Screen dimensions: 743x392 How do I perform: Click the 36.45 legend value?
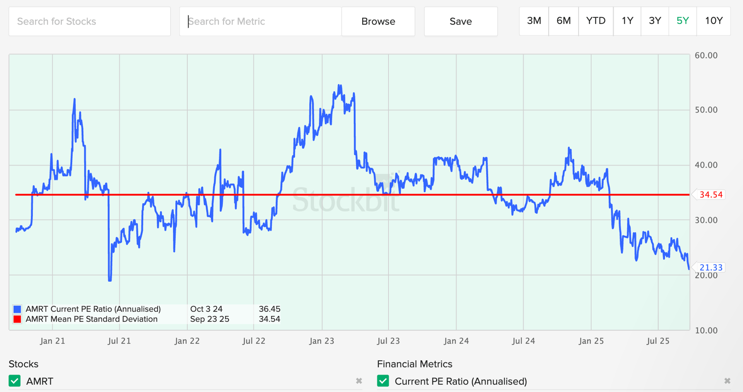tap(269, 309)
